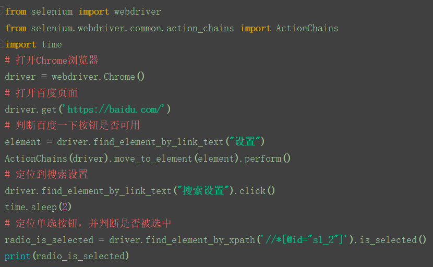
Task: Click the string "设置" in find_element_by_link_text
Action: tap(245, 142)
